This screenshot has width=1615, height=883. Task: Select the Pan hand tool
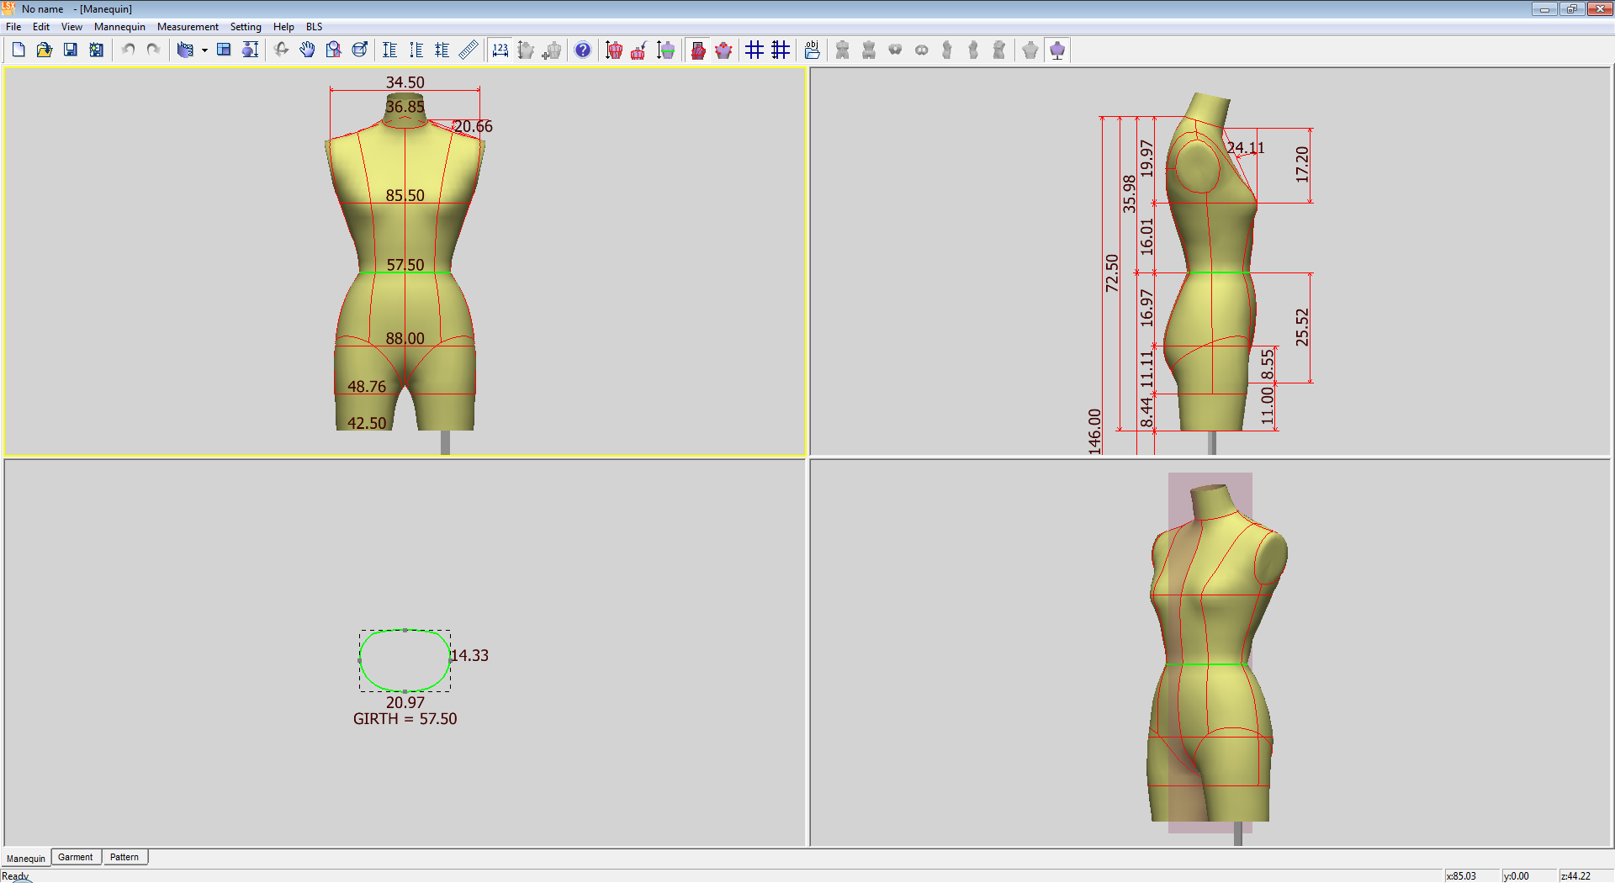(x=307, y=50)
